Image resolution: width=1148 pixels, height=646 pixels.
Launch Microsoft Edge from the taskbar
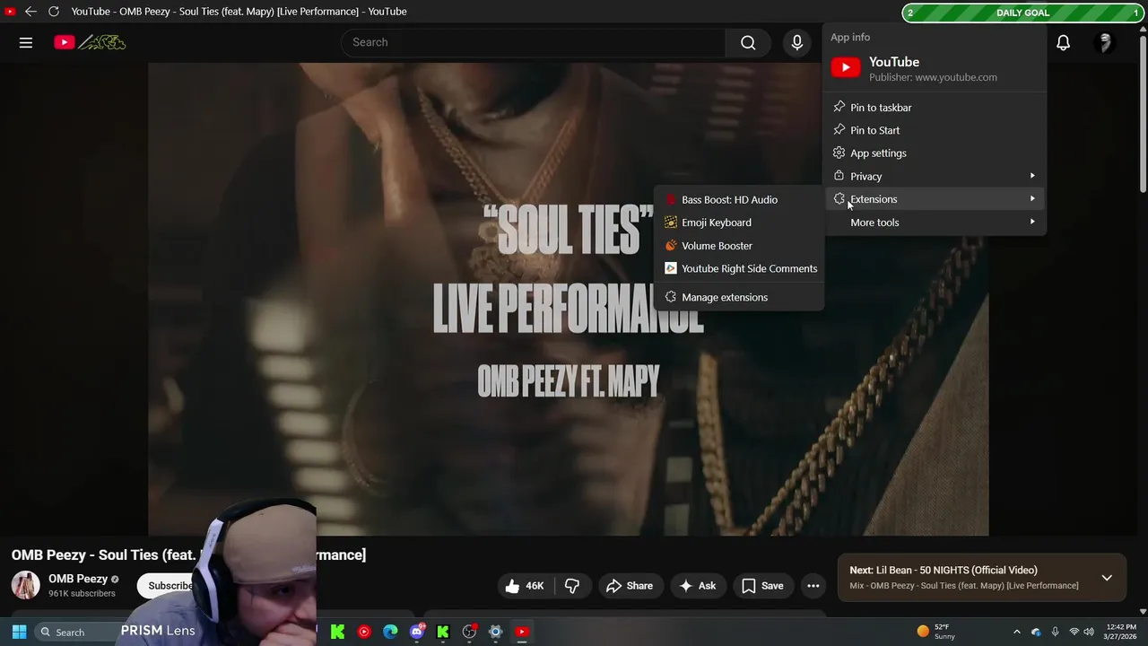pos(390,632)
